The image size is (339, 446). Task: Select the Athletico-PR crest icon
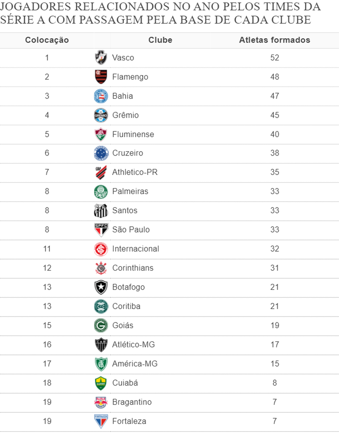tap(101, 172)
